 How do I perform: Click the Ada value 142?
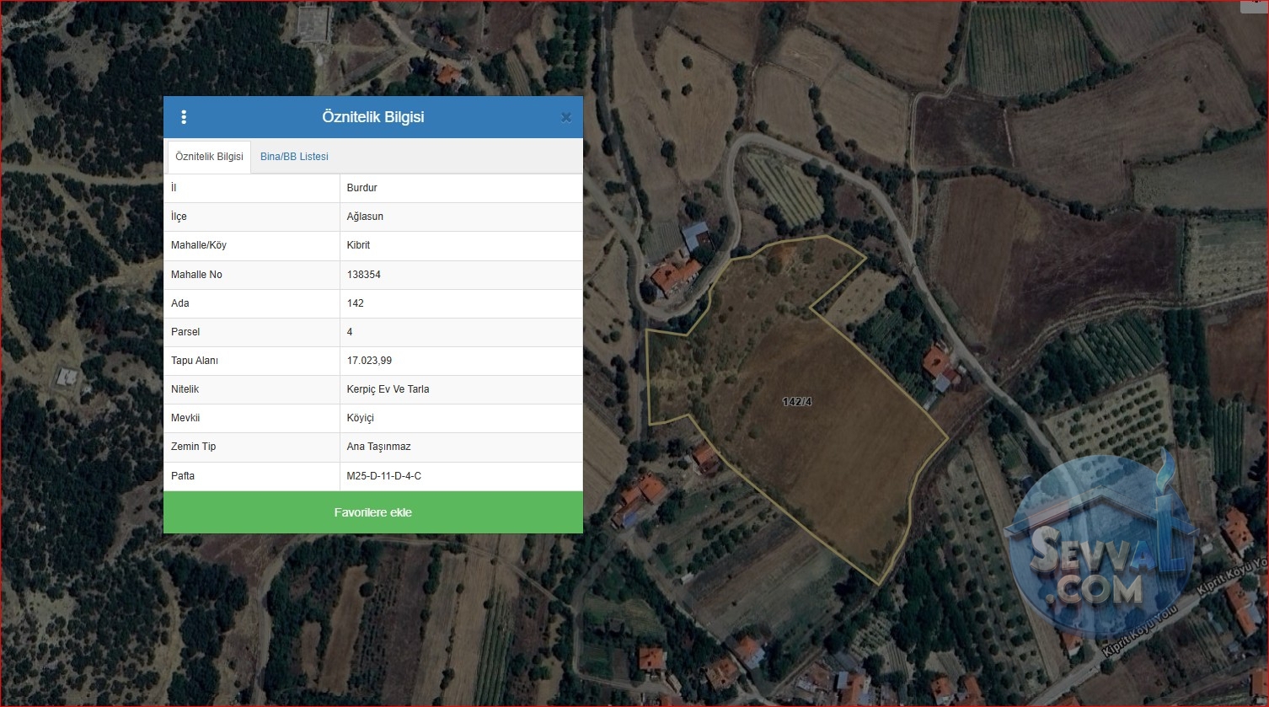pos(356,303)
